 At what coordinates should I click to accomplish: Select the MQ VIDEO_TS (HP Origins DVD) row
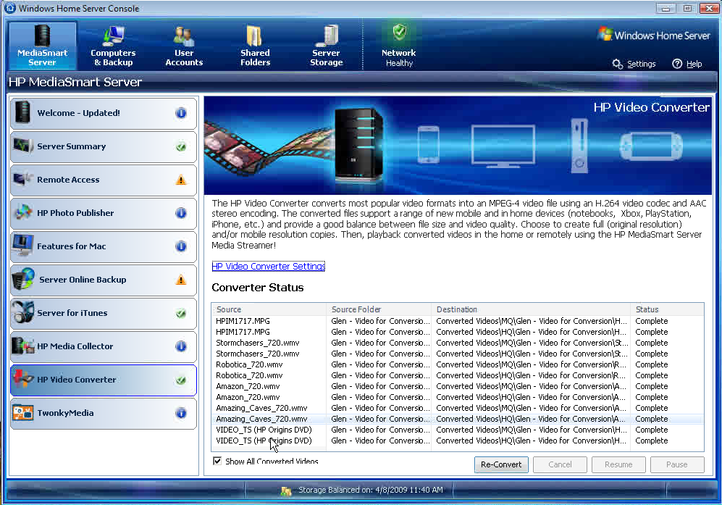pyautogui.click(x=458, y=430)
